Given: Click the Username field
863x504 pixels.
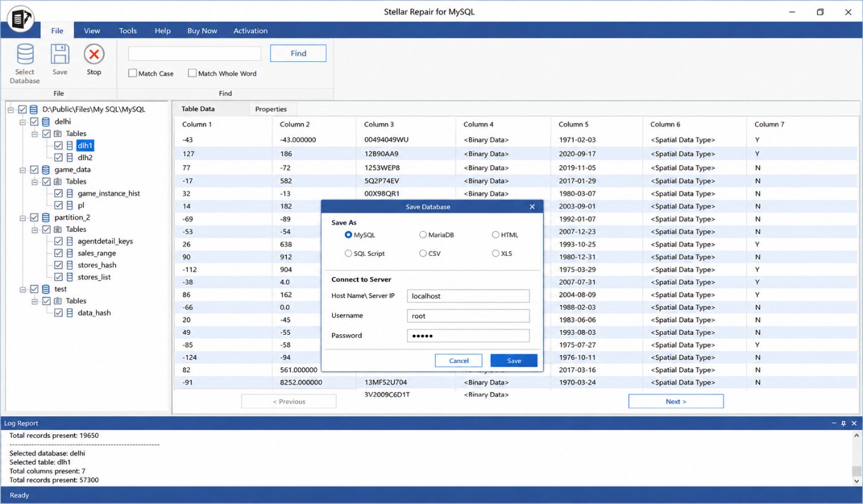Looking at the screenshot, I should tap(468, 316).
